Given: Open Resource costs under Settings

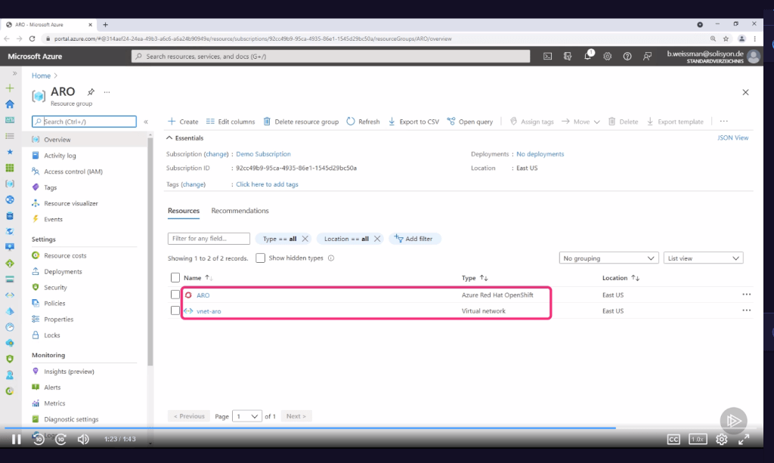Looking at the screenshot, I should click(65, 255).
